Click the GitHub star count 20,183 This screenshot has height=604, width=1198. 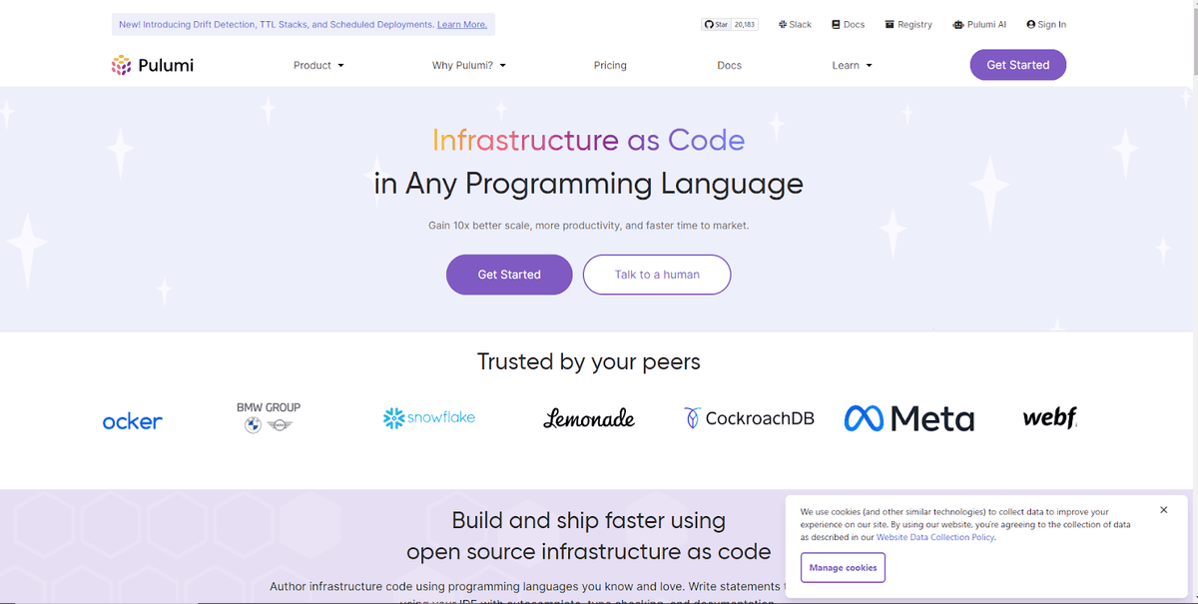pos(745,24)
